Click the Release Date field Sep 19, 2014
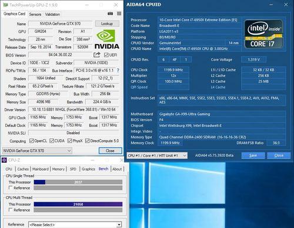This screenshot has height=228, width=294. point(41,47)
